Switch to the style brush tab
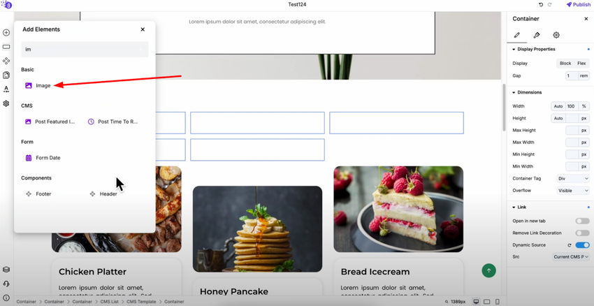The height and width of the screenshot is (306, 594). [537, 35]
